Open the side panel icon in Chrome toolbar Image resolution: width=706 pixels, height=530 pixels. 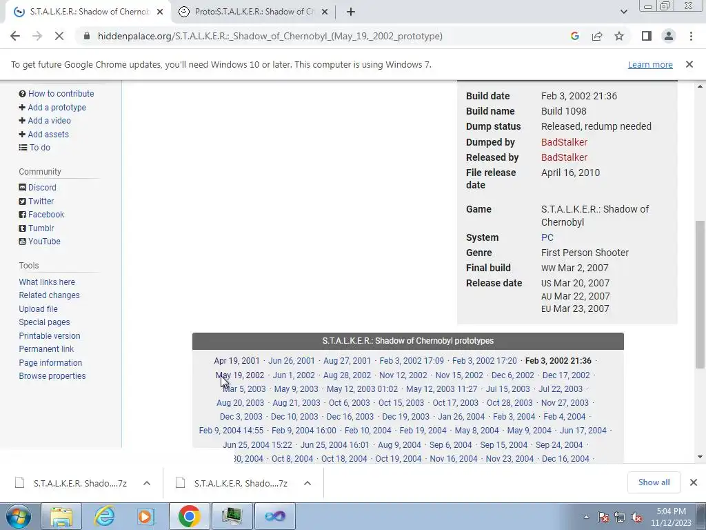tap(647, 36)
